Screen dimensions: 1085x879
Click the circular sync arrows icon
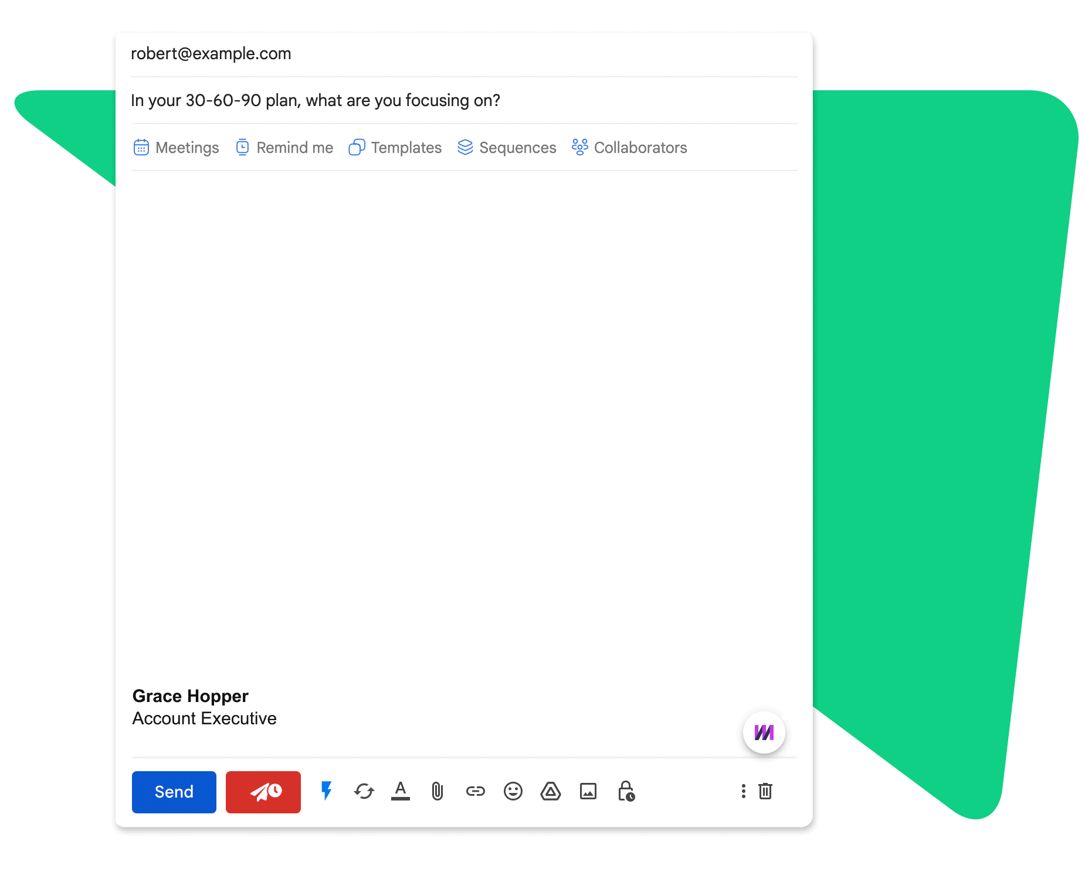coord(364,792)
